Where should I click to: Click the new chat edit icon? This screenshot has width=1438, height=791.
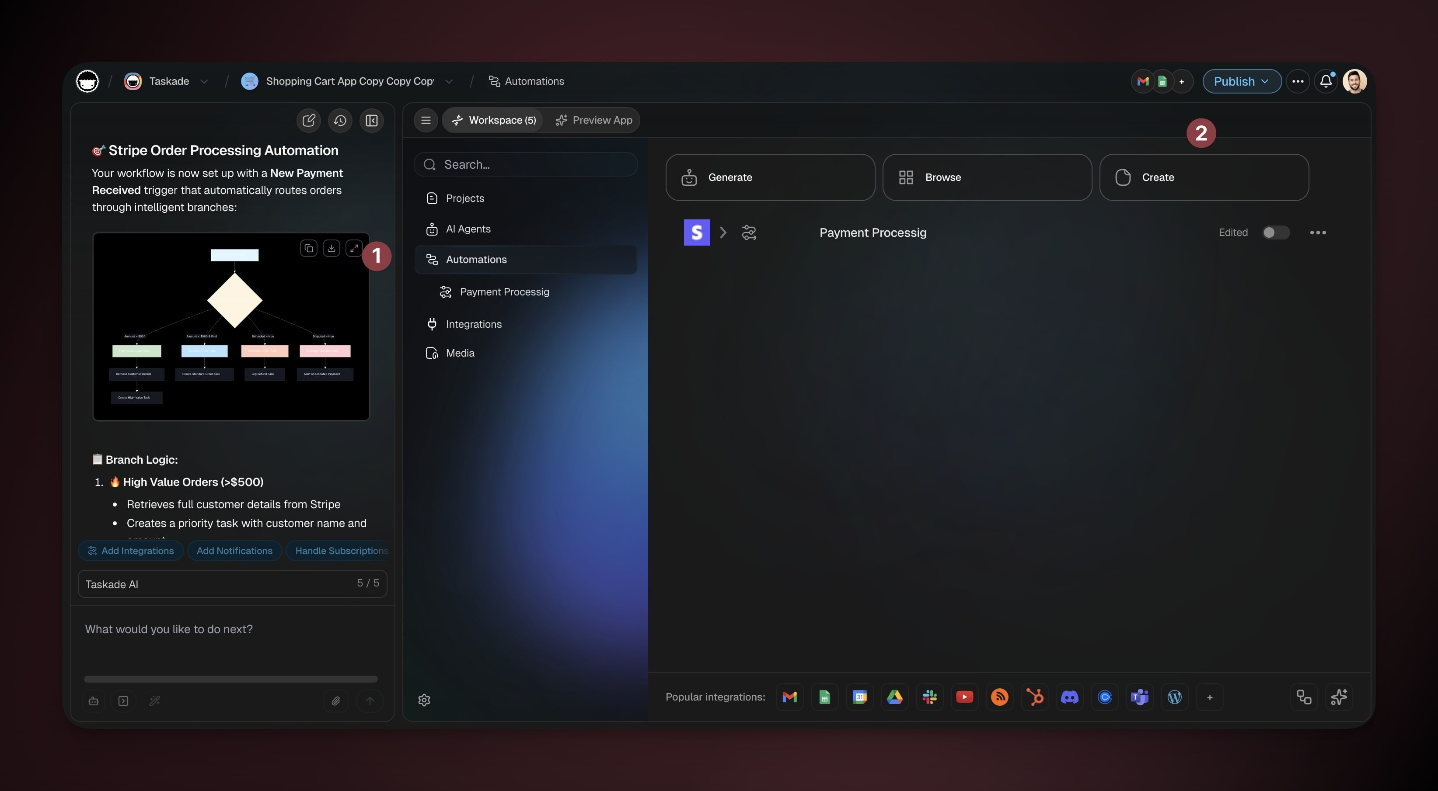point(309,121)
